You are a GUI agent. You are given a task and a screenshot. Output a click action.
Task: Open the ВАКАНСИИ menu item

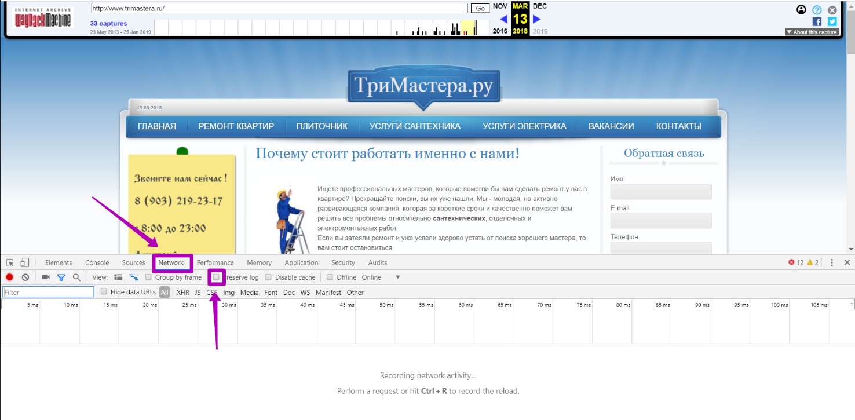coord(611,126)
